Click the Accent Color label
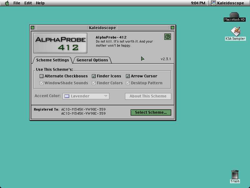Screen dimensions: 250x188 47,96
